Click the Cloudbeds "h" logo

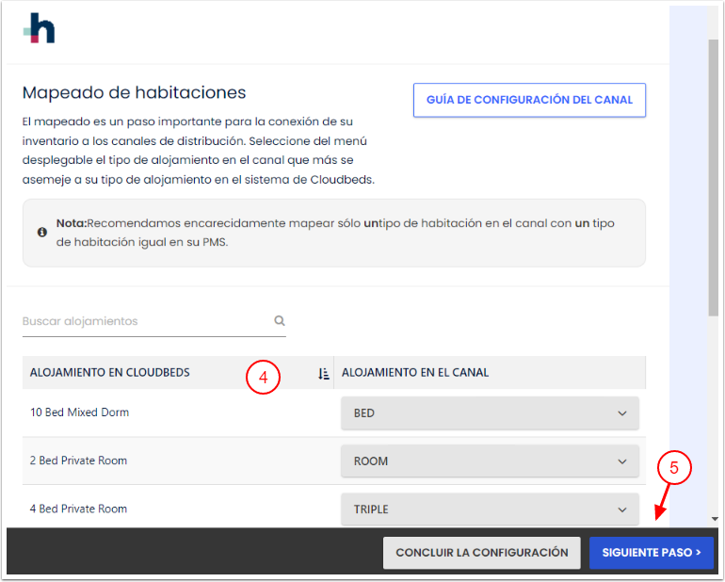(40, 28)
